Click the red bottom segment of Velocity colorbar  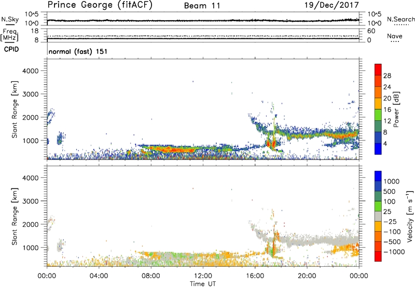[x=378, y=256]
